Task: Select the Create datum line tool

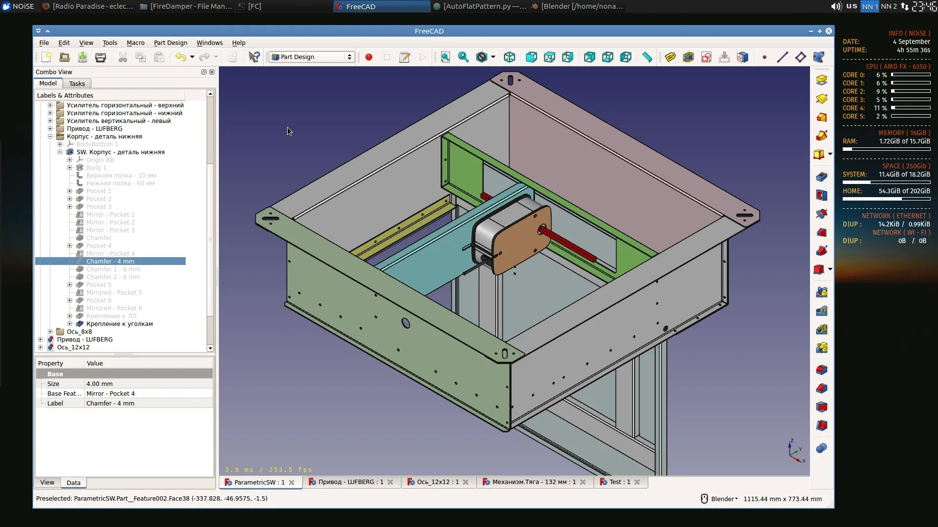Action: tap(782, 57)
